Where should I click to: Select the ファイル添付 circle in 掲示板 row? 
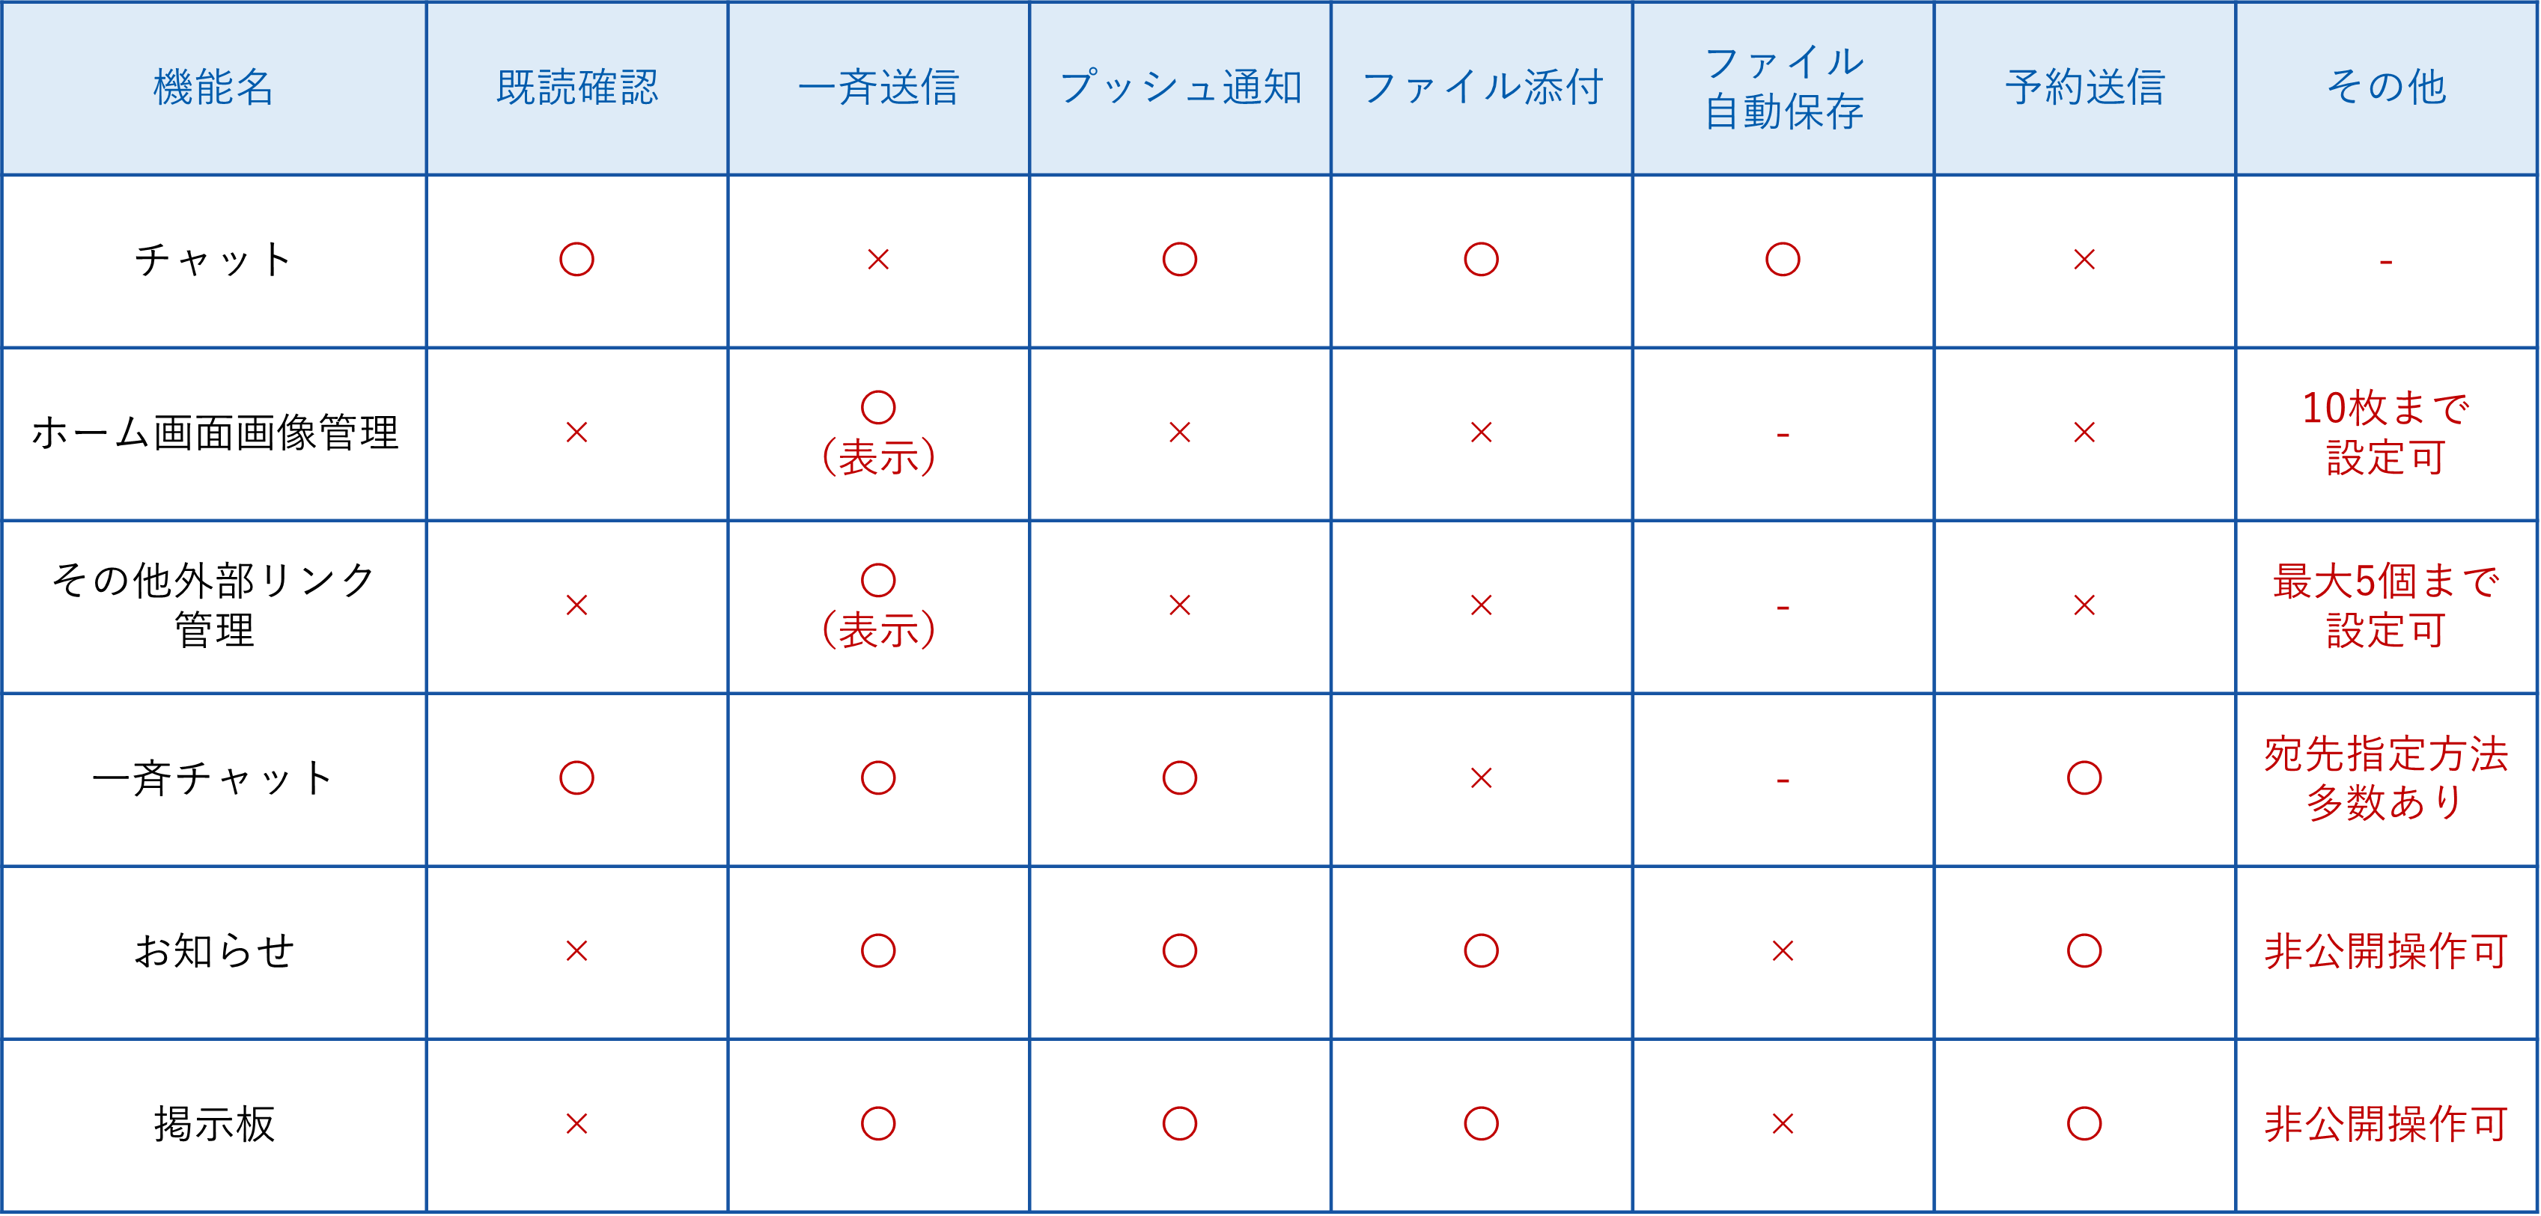[x=1481, y=1123]
